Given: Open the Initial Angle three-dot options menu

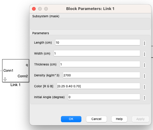Looking at the screenshot, I should 144,98.
